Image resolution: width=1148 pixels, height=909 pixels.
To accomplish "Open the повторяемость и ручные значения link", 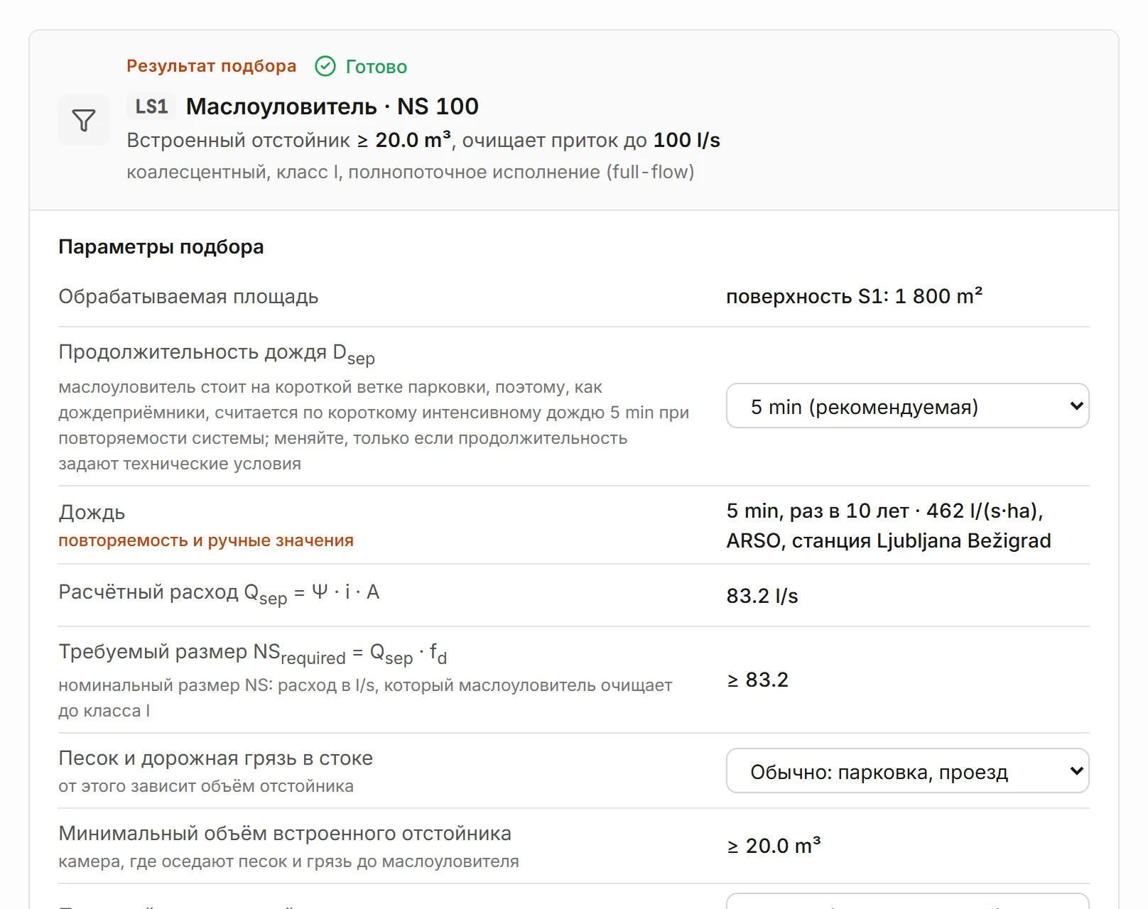I will (206, 540).
